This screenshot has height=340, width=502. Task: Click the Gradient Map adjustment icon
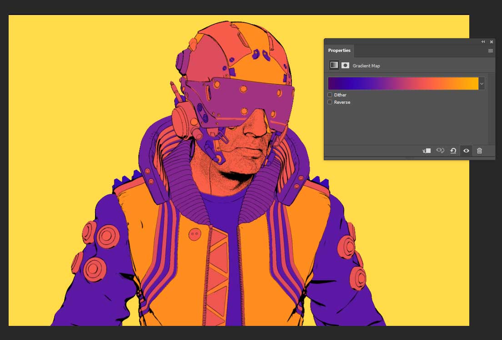(x=334, y=65)
